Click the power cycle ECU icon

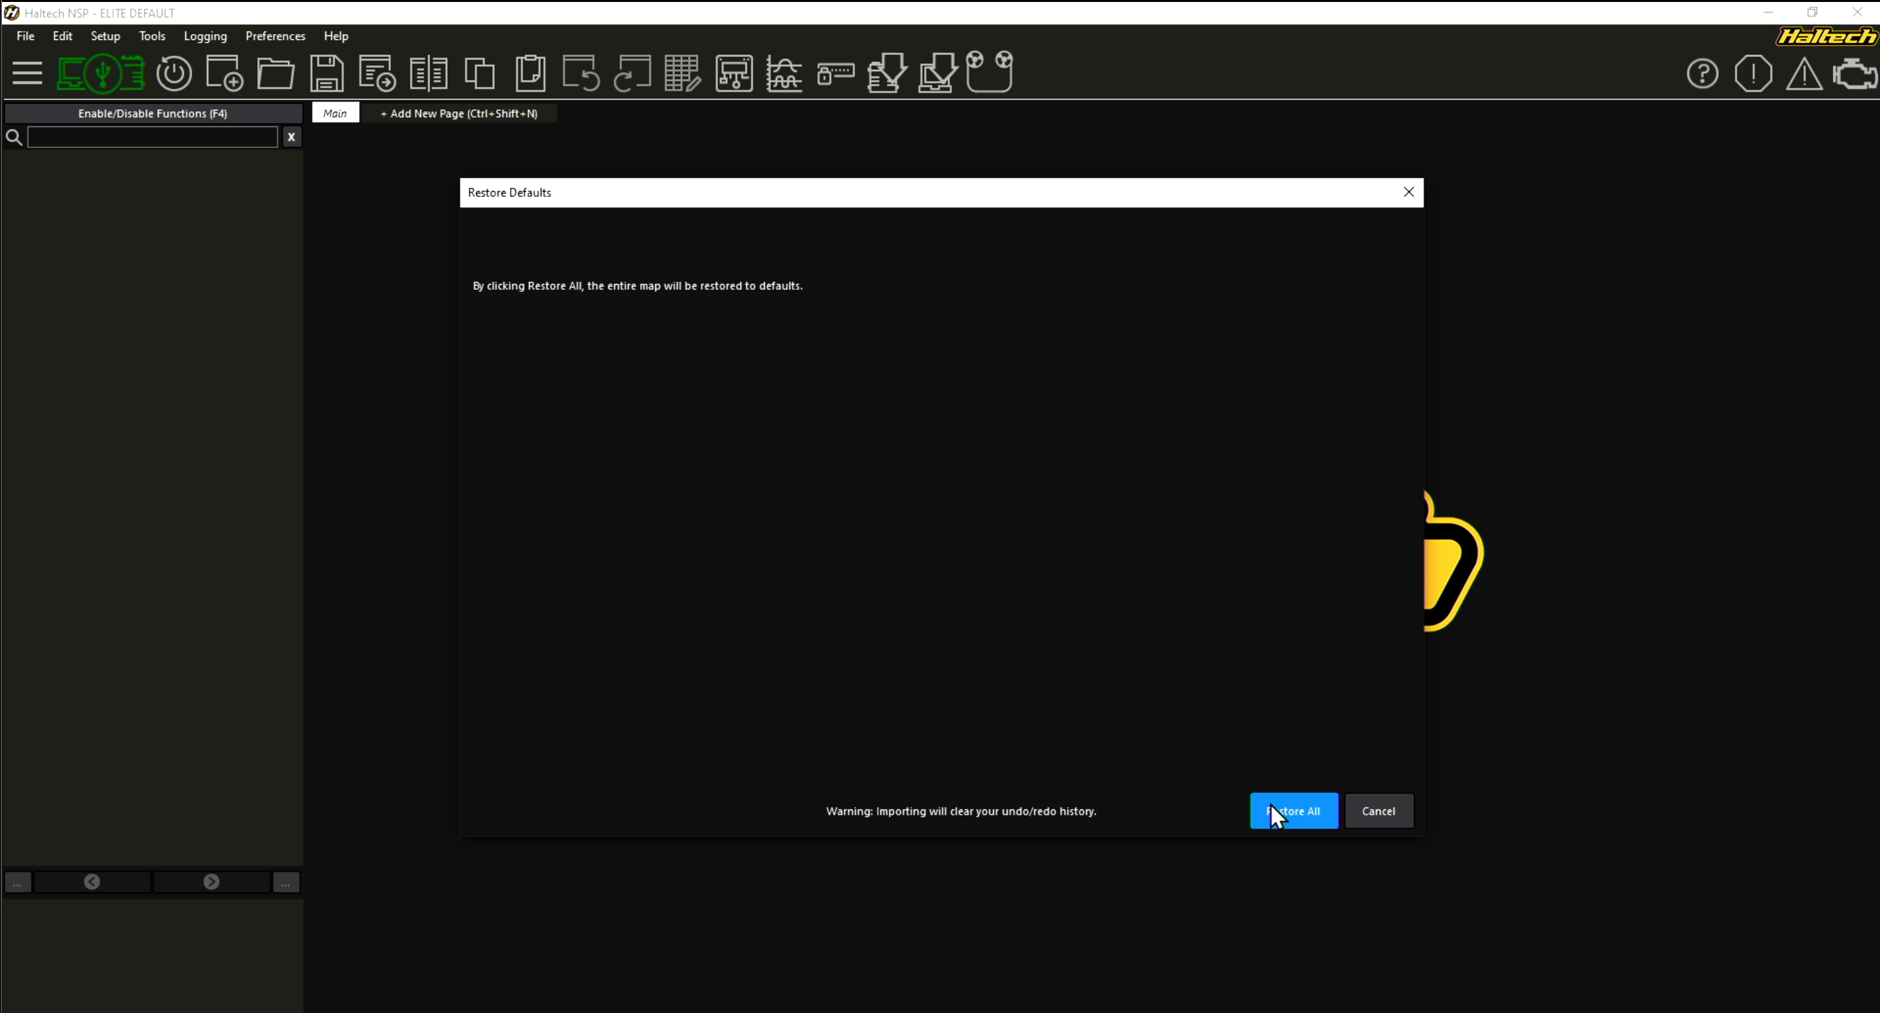(x=173, y=74)
